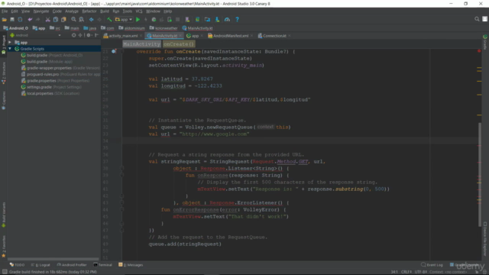This screenshot has height=275, width=489.
Task: Click the editor vertical scrollbar
Action: point(480,175)
